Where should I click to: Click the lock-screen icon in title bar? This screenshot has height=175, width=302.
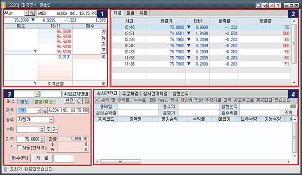click(x=265, y=6)
